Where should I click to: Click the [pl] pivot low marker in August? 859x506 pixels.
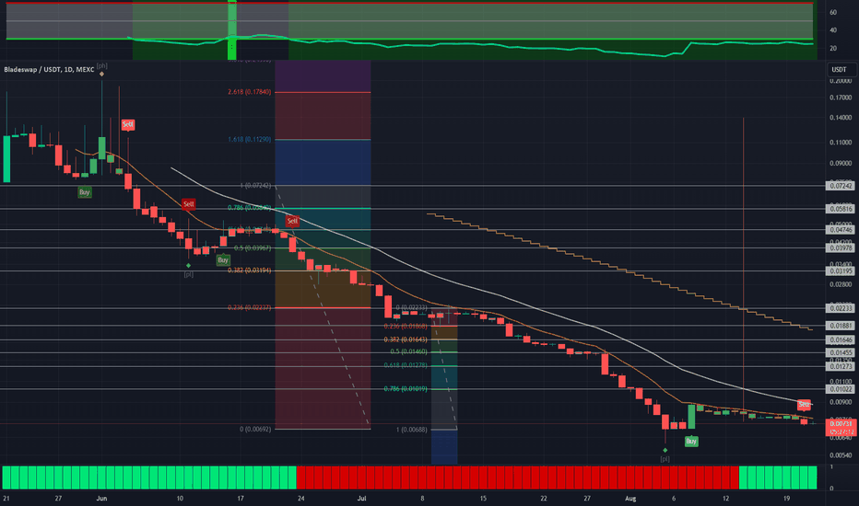click(x=665, y=459)
